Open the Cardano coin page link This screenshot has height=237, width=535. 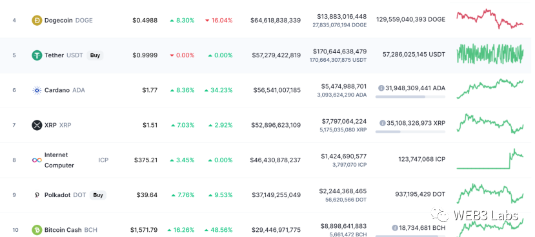[x=57, y=90]
